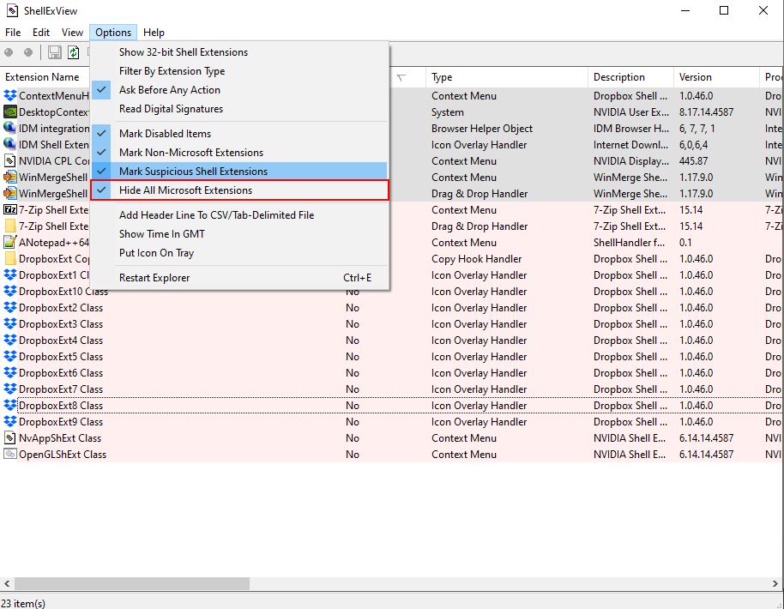This screenshot has width=784, height=609.
Task: Click the Browser Helper Object type cell
Action: tap(482, 129)
